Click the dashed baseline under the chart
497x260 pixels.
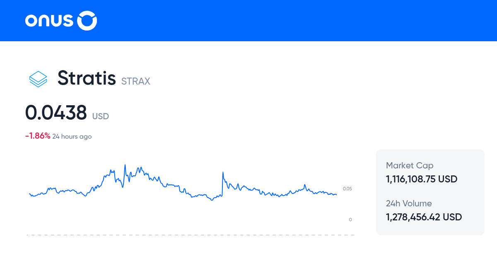tap(191, 235)
